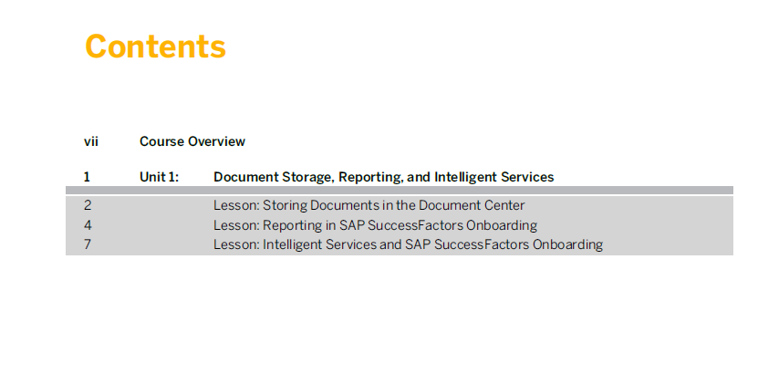Go to page number 7 entry
The height and width of the screenshot is (384, 758).
click(x=88, y=244)
